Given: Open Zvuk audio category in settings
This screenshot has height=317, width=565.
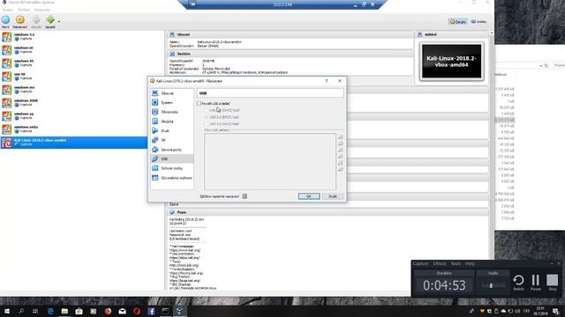Looking at the screenshot, I should (172, 130).
